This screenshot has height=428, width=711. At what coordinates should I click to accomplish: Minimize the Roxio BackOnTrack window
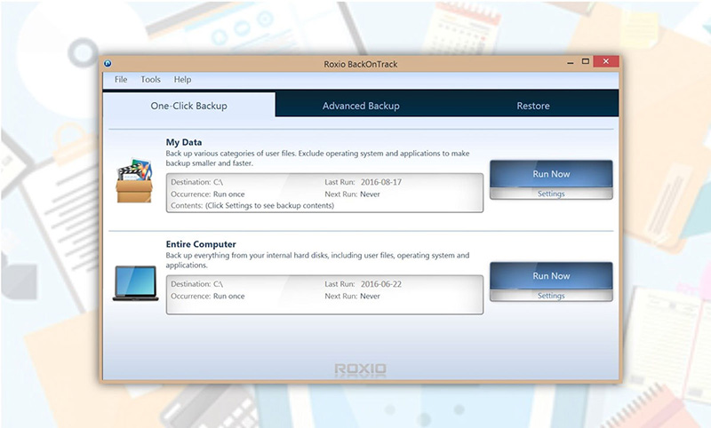click(x=570, y=62)
